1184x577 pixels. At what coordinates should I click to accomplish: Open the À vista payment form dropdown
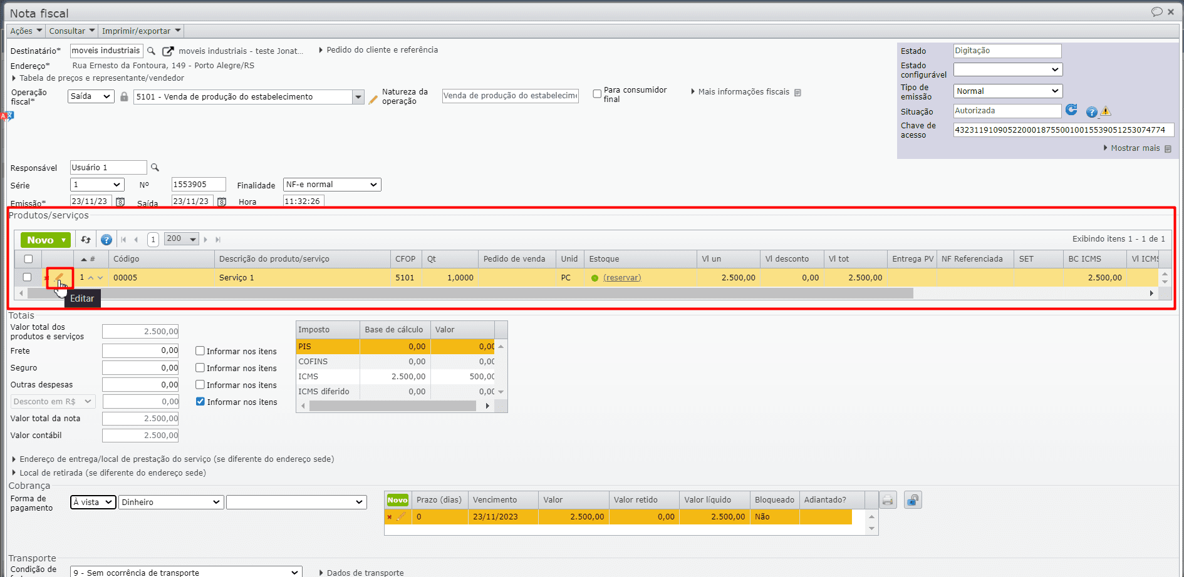point(93,502)
